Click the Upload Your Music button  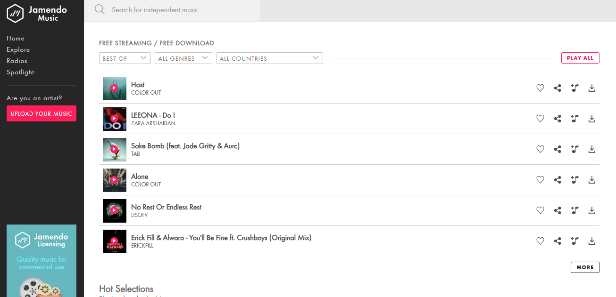pos(42,113)
